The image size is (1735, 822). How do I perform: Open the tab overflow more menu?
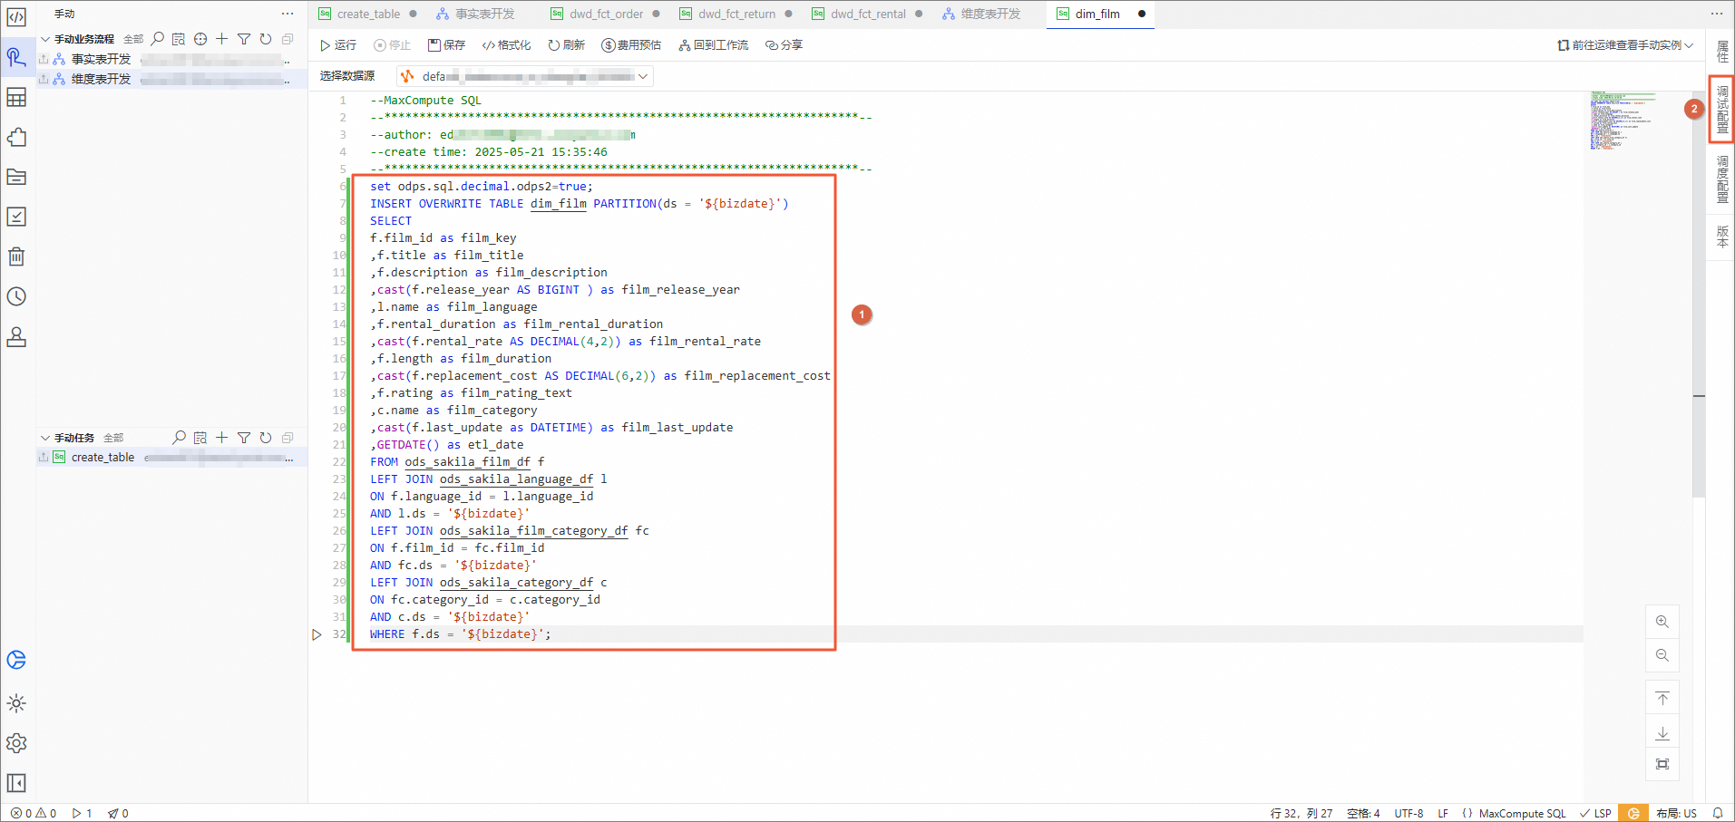pos(1717,14)
